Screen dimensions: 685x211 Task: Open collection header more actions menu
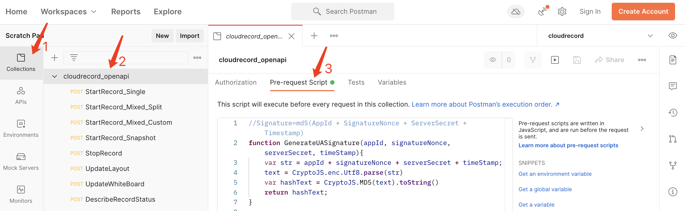click(642, 60)
